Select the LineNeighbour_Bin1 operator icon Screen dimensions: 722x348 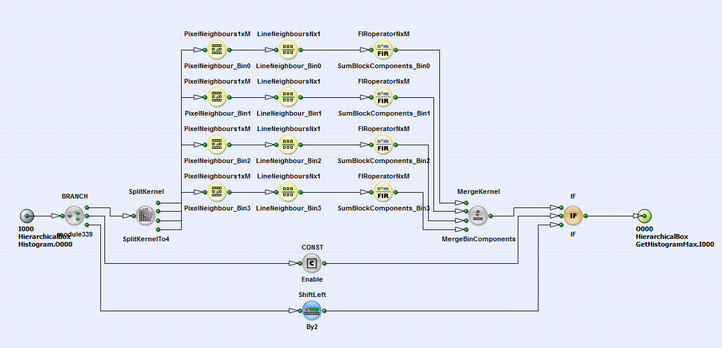pyautogui.click(x=288, y=97)
